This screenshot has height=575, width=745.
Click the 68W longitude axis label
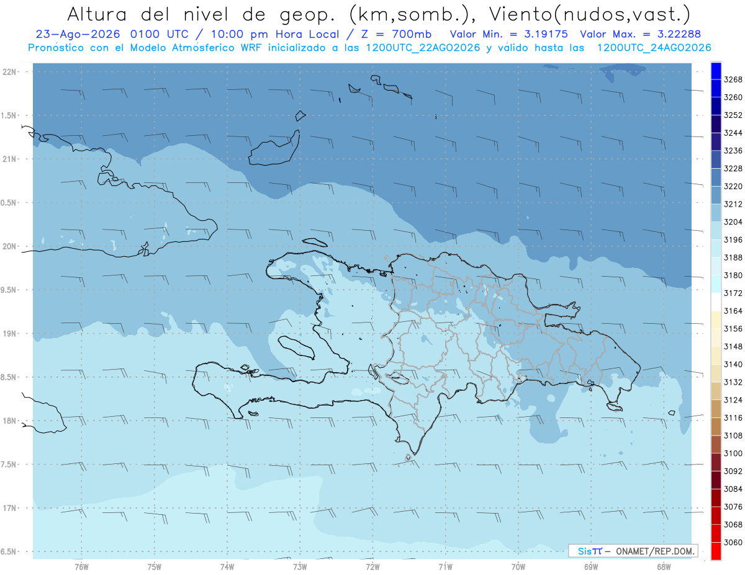(x=664, y=567)
